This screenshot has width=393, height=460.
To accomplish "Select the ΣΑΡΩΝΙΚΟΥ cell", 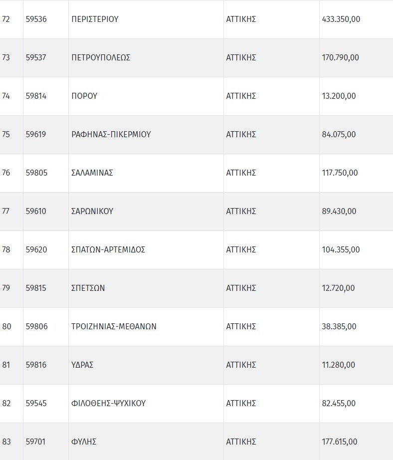I will 92,212.
